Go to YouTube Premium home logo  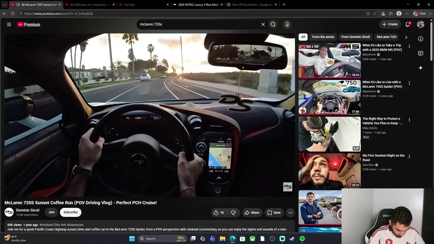29,24
